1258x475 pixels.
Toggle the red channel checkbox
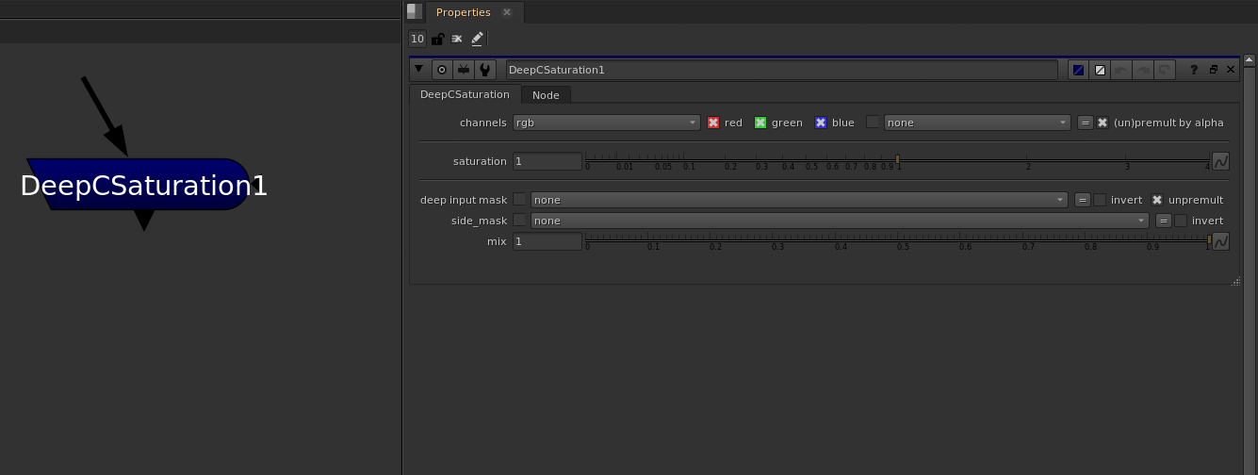pyautogui.click(x=713, y=123)
